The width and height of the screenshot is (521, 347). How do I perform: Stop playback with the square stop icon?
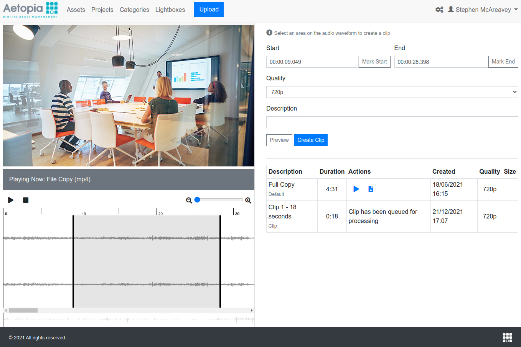pos(26,200)
